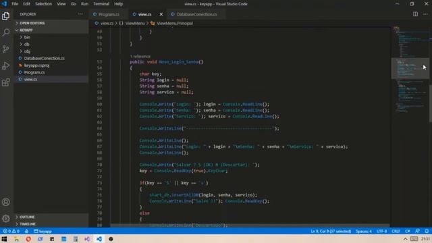Open the red browser icon on taskbar
Viewport: 432px width, 243px height.
[x=28, y=239]
